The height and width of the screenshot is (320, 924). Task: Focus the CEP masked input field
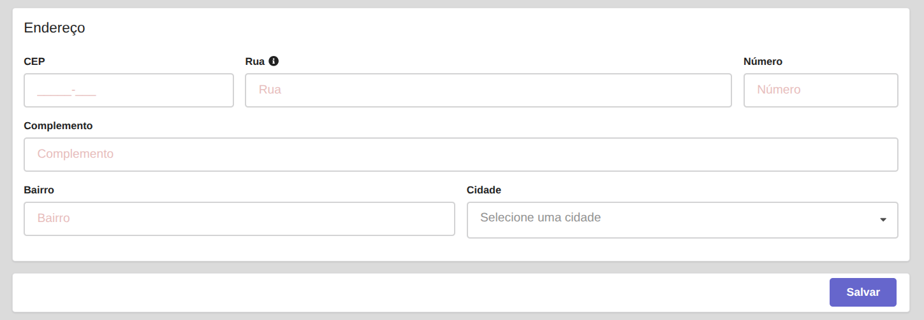[129, 90]
